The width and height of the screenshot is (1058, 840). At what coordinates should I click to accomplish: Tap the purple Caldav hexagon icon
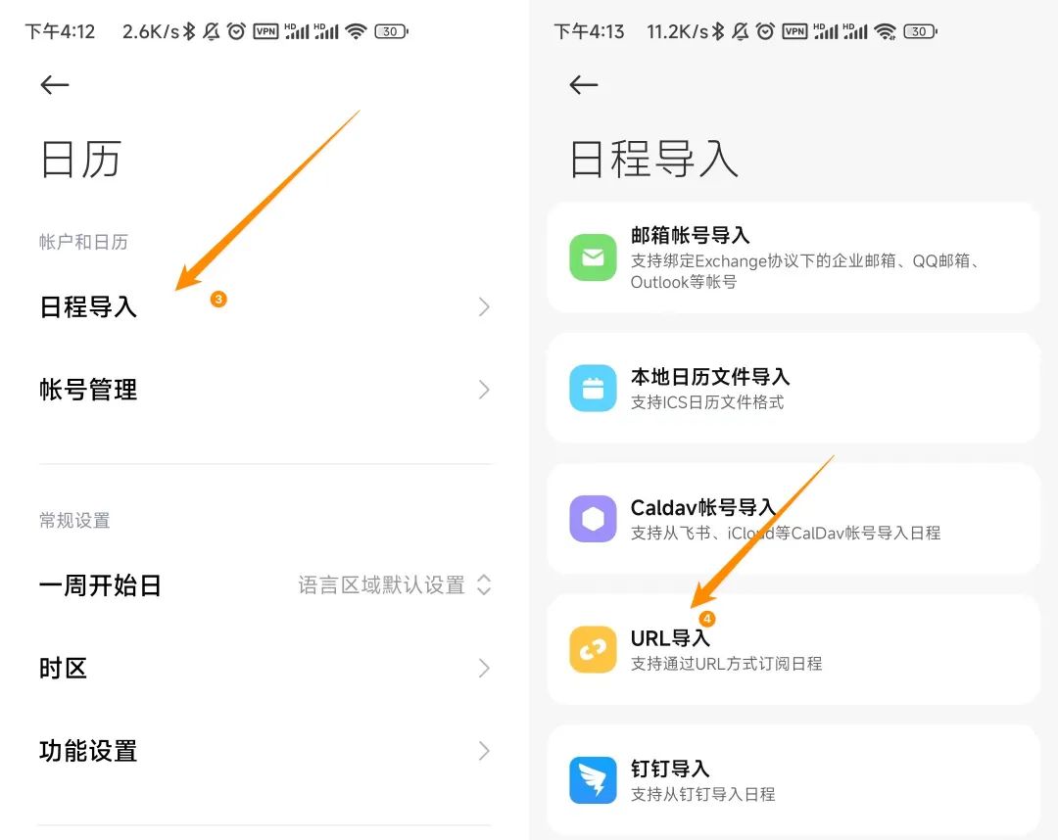pos(593,519)
